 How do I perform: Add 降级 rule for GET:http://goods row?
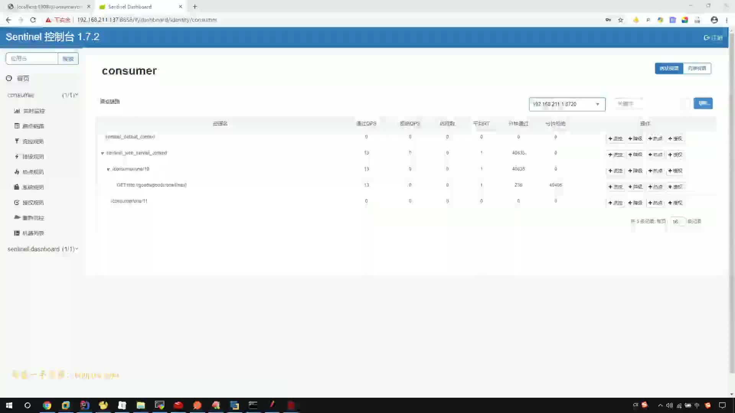[x=635, y=187]
